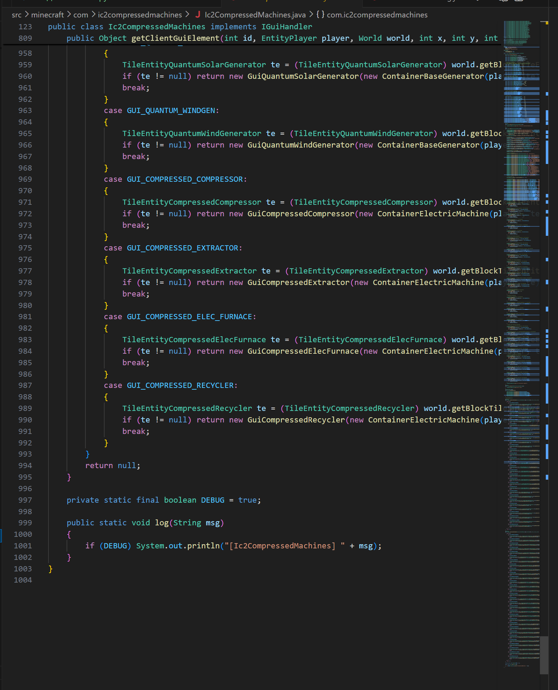Viewport: 558px width, 690px height.
Task: Click the minimap code overview
Action: [x=521, y=344]
